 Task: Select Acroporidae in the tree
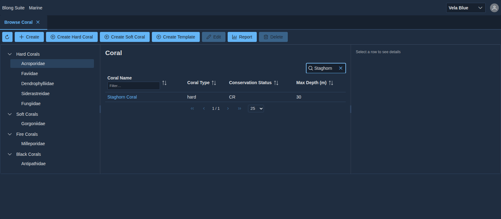click(x=52, y=64)
